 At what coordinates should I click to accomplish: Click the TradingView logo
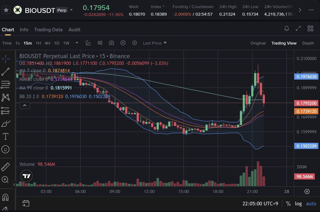click(26, 176)
